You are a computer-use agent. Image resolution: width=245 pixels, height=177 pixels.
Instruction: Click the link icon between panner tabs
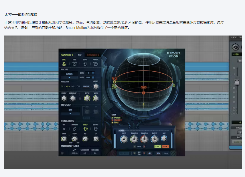80,55
